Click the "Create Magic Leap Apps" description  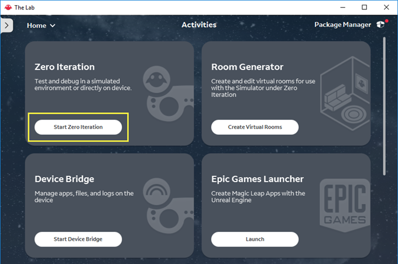point(258,197)
